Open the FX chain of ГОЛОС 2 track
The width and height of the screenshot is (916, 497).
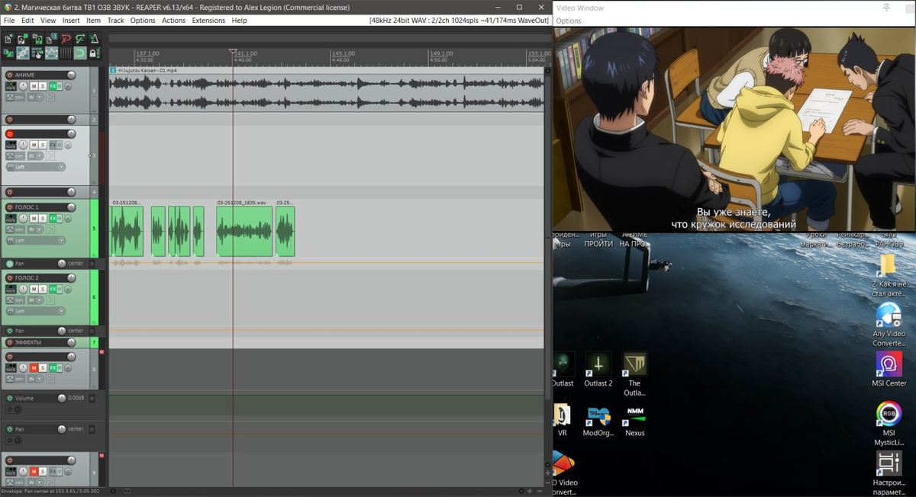click(52, 289)
